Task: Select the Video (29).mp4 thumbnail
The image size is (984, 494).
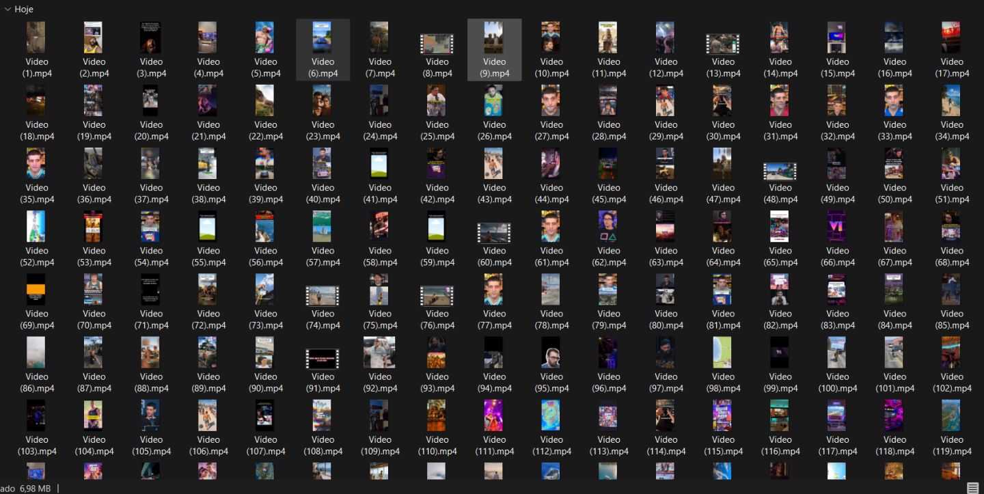Action: [666, 100]
